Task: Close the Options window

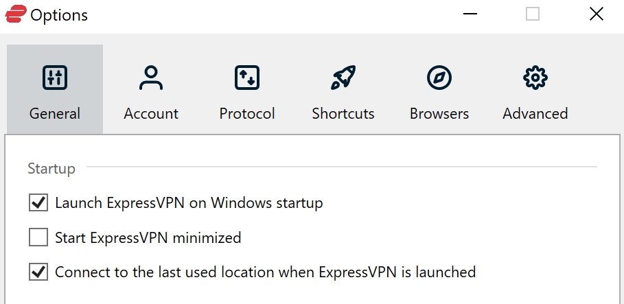Action: click(x=597, y=14)
